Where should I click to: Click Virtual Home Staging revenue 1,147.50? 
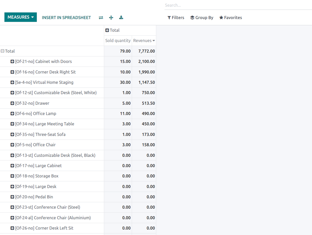pyautogui.click(x=146, y=82)
